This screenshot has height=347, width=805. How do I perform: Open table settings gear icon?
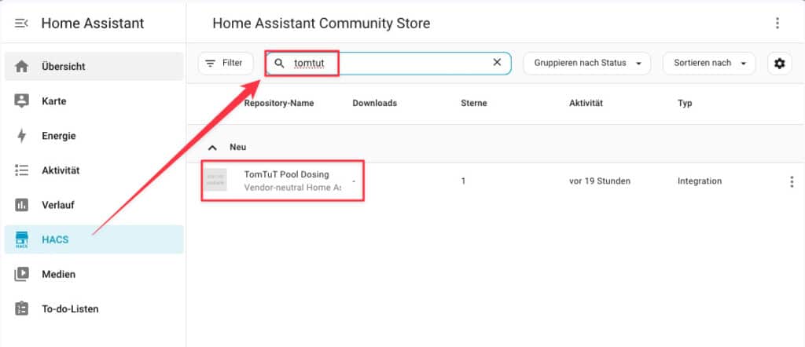pos(779,64)
